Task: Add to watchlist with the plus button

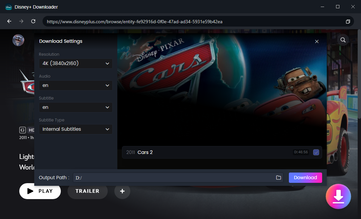Action: [122, 191]
